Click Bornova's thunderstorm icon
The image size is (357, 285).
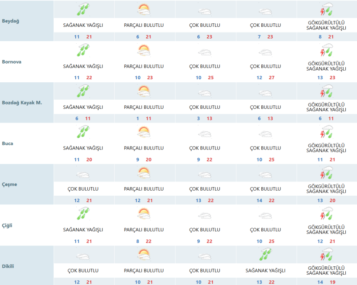click(326, 51)
